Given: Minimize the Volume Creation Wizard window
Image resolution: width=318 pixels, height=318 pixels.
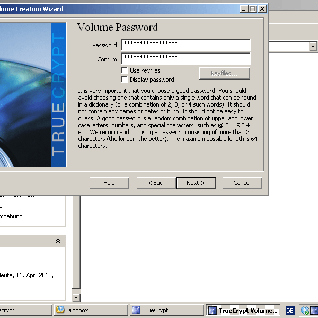Looking at the screenshot, I should click(244, 9).
